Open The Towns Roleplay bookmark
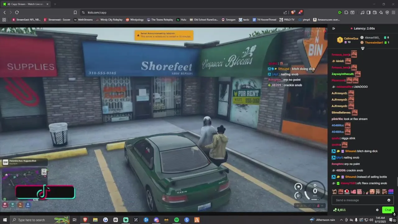 tap(160, 20)
